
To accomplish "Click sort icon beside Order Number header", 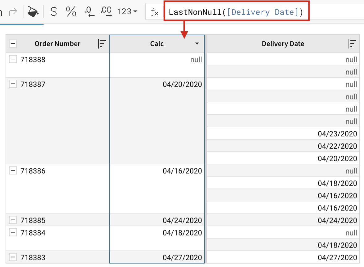I will pyautogui.click(x=102, y=44).
